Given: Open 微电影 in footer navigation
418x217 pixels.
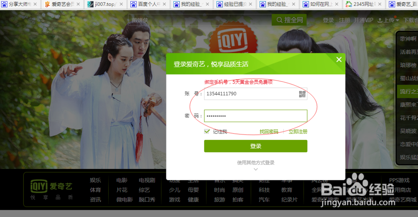Looking at the screenshot, I should point(125,199).
